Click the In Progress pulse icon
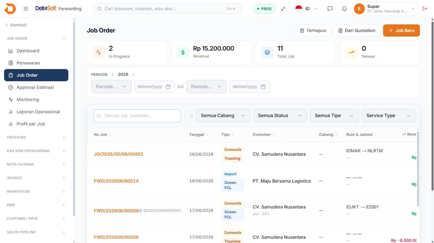 (x=99, y=52)
